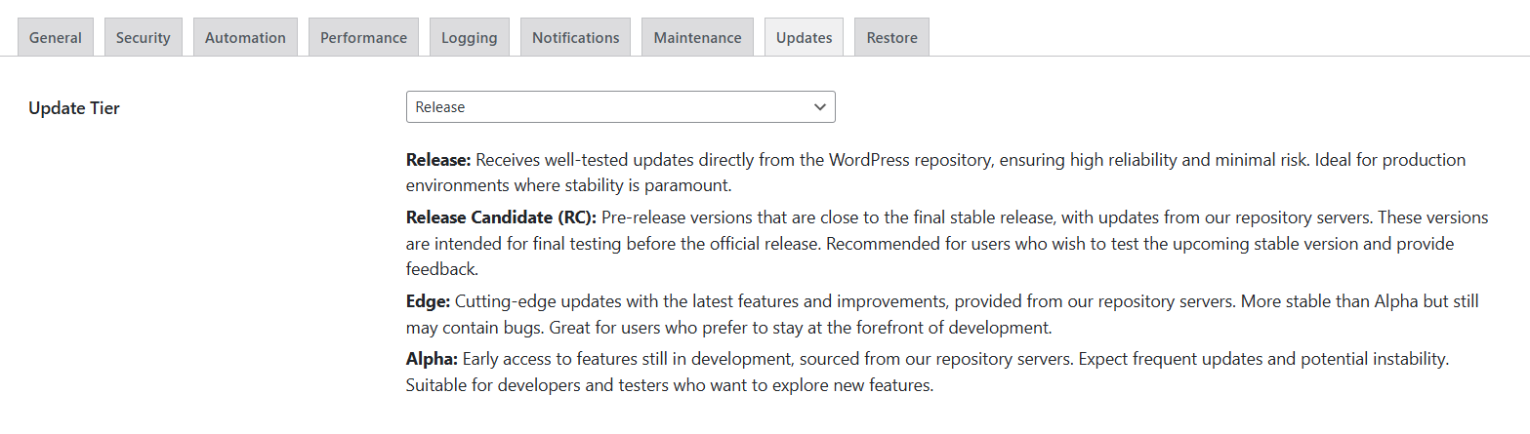This screenshot has width=1530, height=434.
Task: Click the sentence starting Suitable for developers
Action: pos(670,385)
